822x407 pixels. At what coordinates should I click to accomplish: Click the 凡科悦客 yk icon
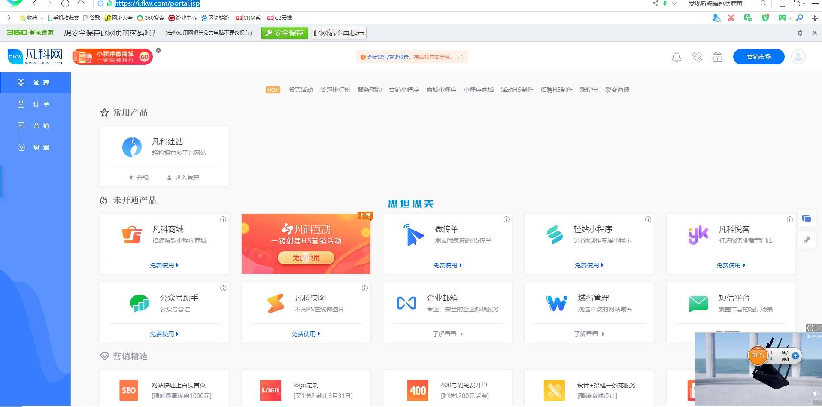[698, 235]
